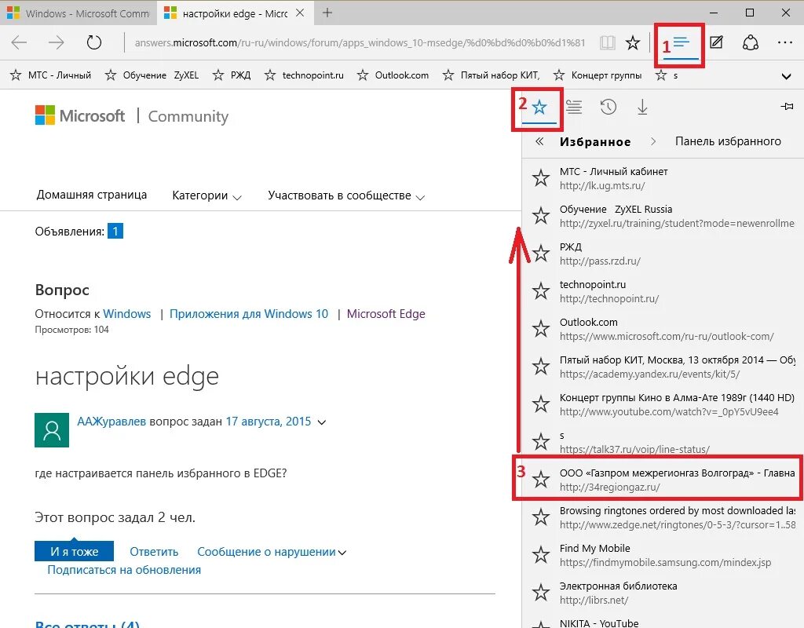Open Концерт группы Кино favorite in Hub
Screen dimensions: 804x628
pyautogui.click(x=663, y=404)
